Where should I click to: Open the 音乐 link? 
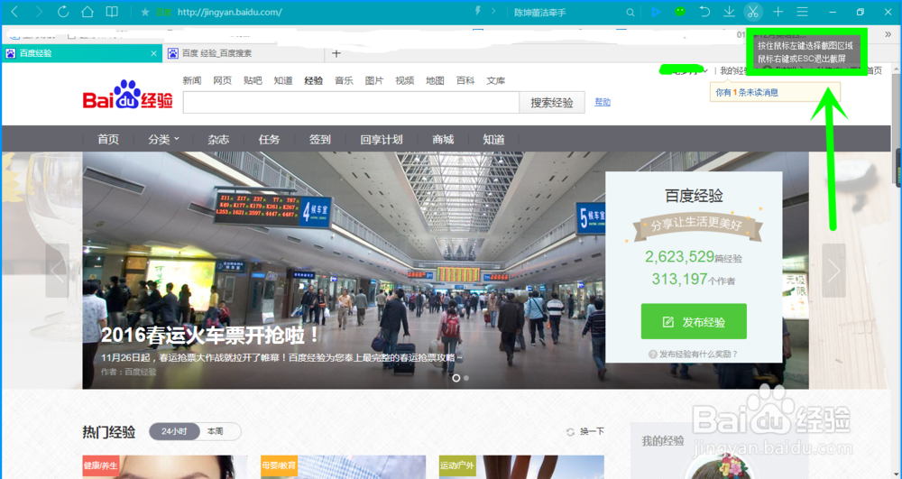[x=344, y=80]
